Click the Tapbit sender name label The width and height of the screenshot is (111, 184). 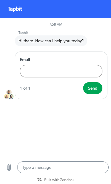click(23, 33)
